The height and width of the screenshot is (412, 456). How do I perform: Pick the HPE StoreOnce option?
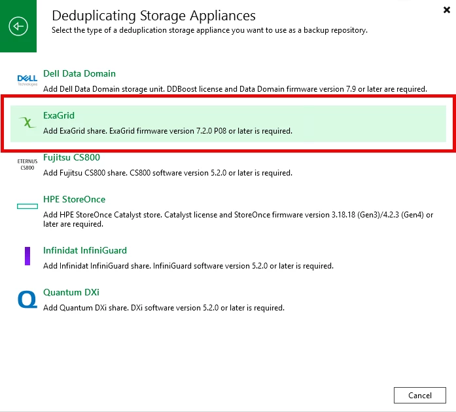[74, 199]
